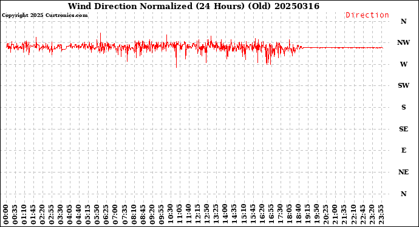The height and width of the screenshot is (227, 419).
Task: Click the 04:40 time label
Action: pos(79,214)
